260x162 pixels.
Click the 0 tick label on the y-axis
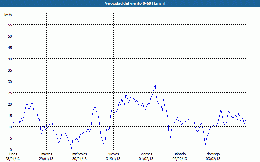11,149
